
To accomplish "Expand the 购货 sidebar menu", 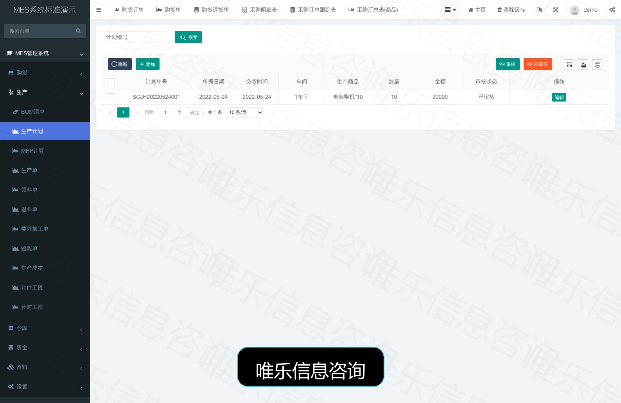I will tap(45, 73).
